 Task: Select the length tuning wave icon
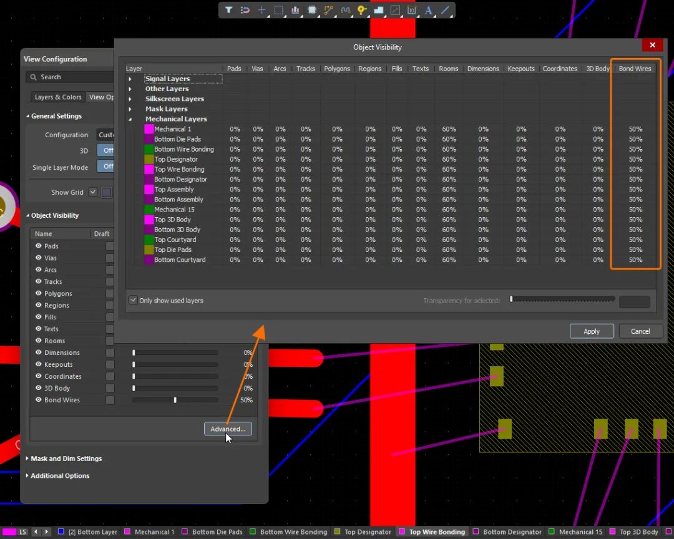(x=345, y=10)
